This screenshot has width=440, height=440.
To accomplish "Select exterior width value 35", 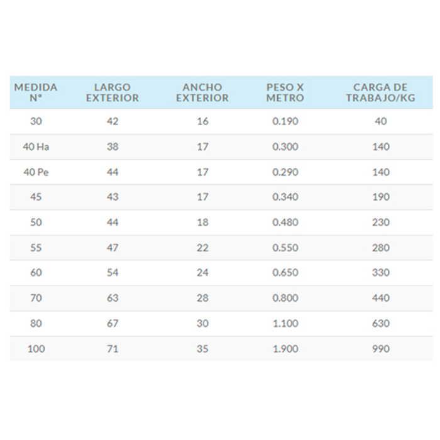I will pos(202,349).
